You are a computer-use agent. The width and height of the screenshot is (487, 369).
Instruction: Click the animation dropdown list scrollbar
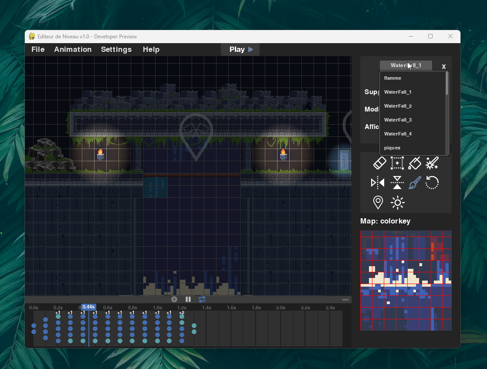(447, 83)
